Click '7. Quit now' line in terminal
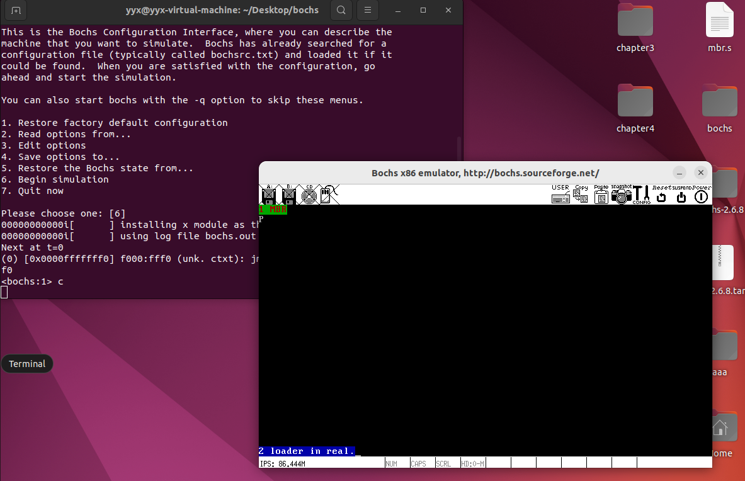This screenshot has width=745, height=481. coord(32,191)
